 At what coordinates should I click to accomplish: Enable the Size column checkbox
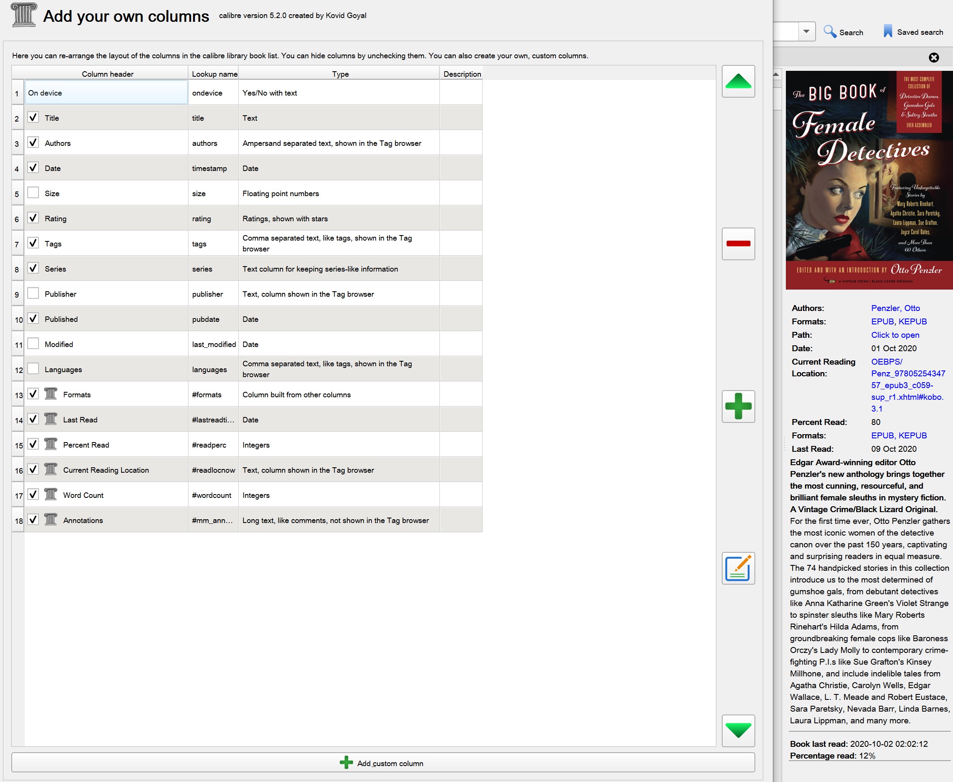tap(33, 193)
